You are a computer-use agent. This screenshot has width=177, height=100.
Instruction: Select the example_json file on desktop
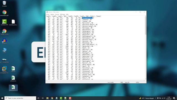click(13, 22)
